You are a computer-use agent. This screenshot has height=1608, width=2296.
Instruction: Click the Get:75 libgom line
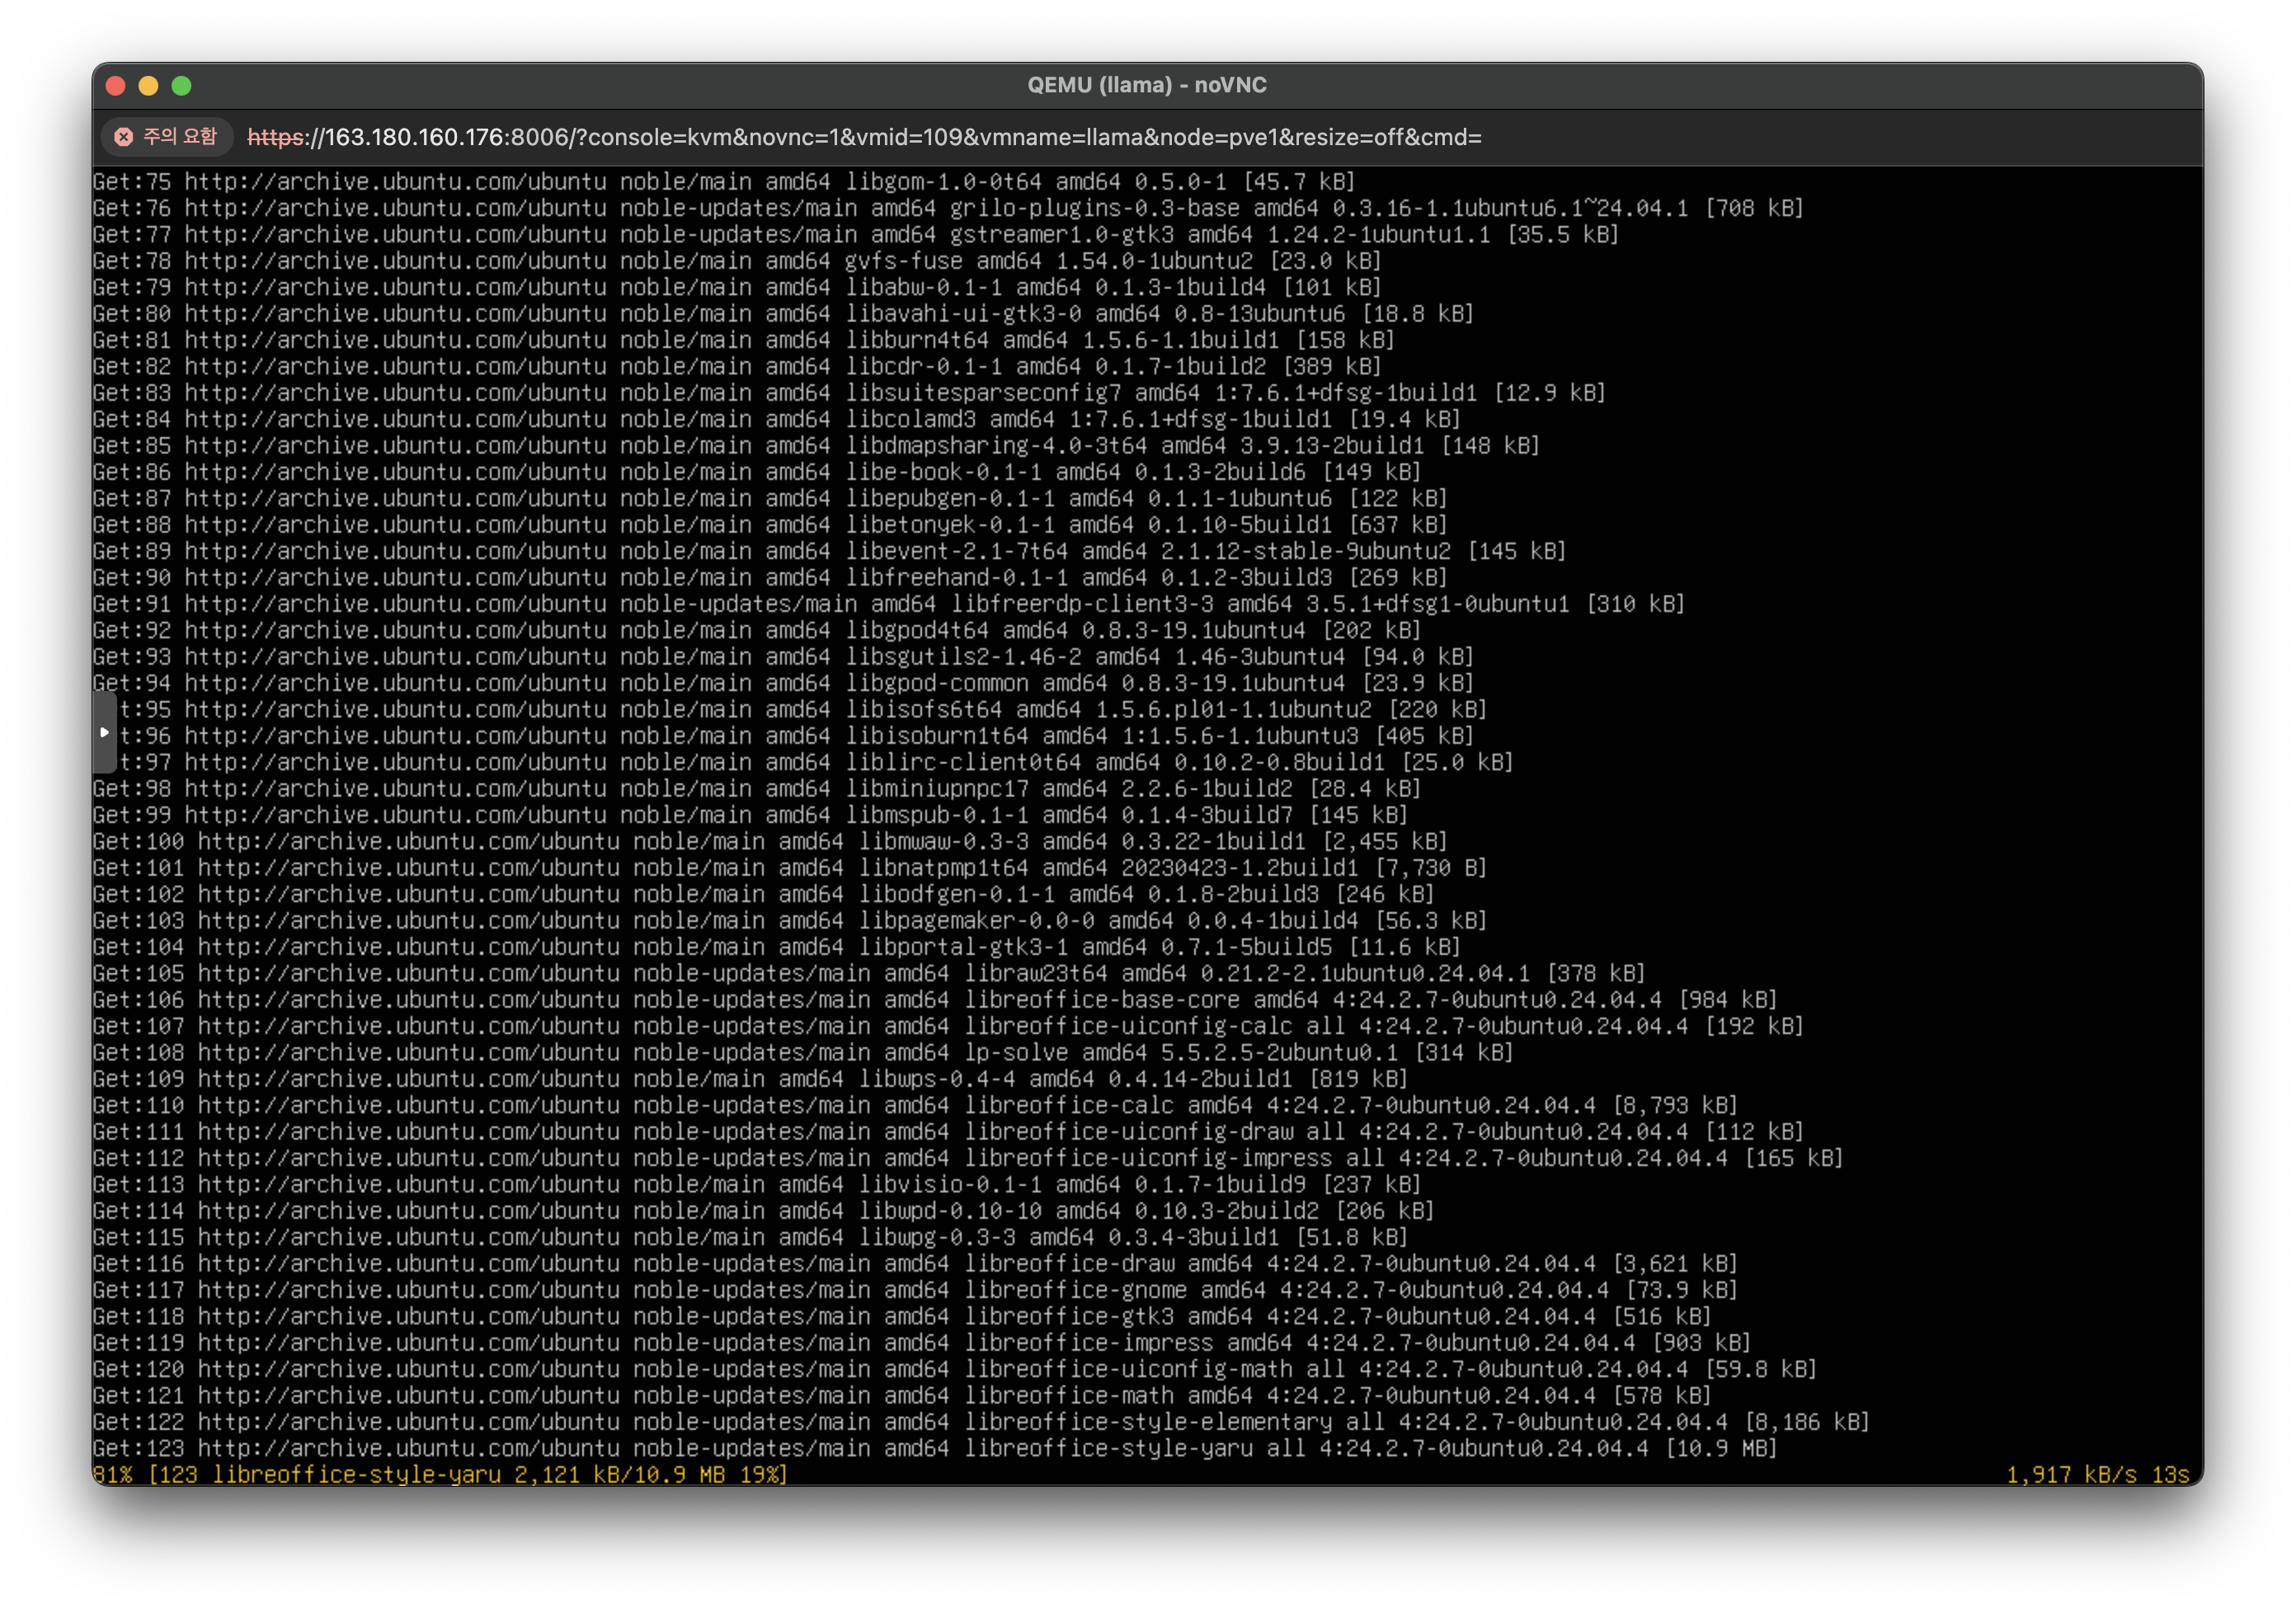[x=723, y=182]
